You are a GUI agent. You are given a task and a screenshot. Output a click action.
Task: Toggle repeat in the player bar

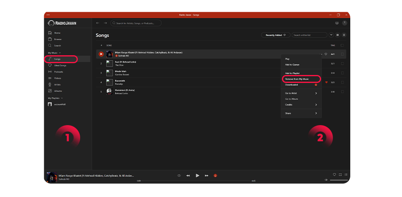click(x=179, y=175)
